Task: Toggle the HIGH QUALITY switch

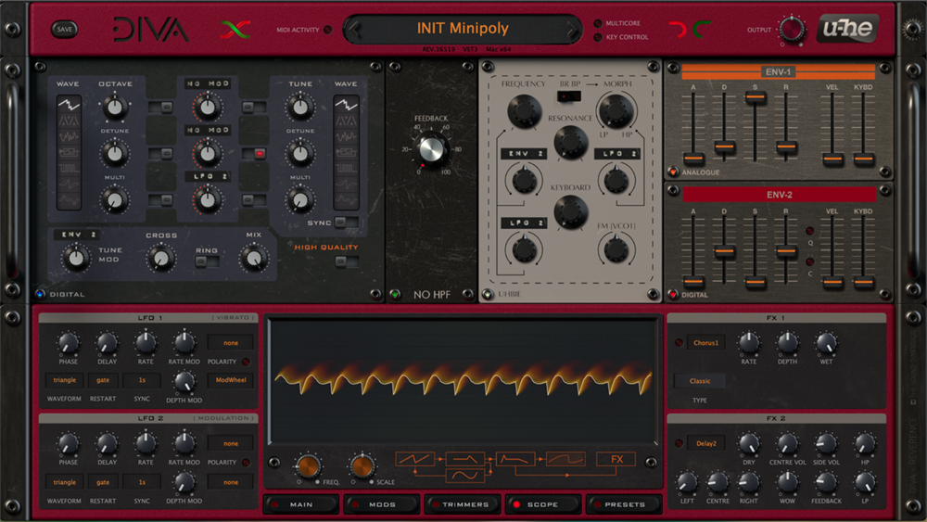Action: coord(345,261)
